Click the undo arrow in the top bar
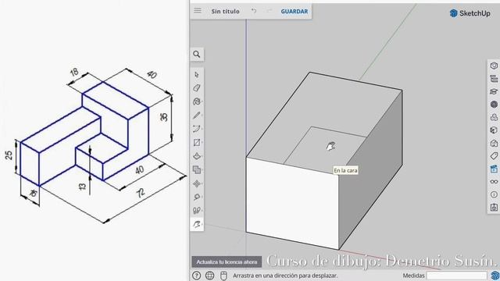The height and width of the screenshot is (281, 500). click(x=254, y=11)
